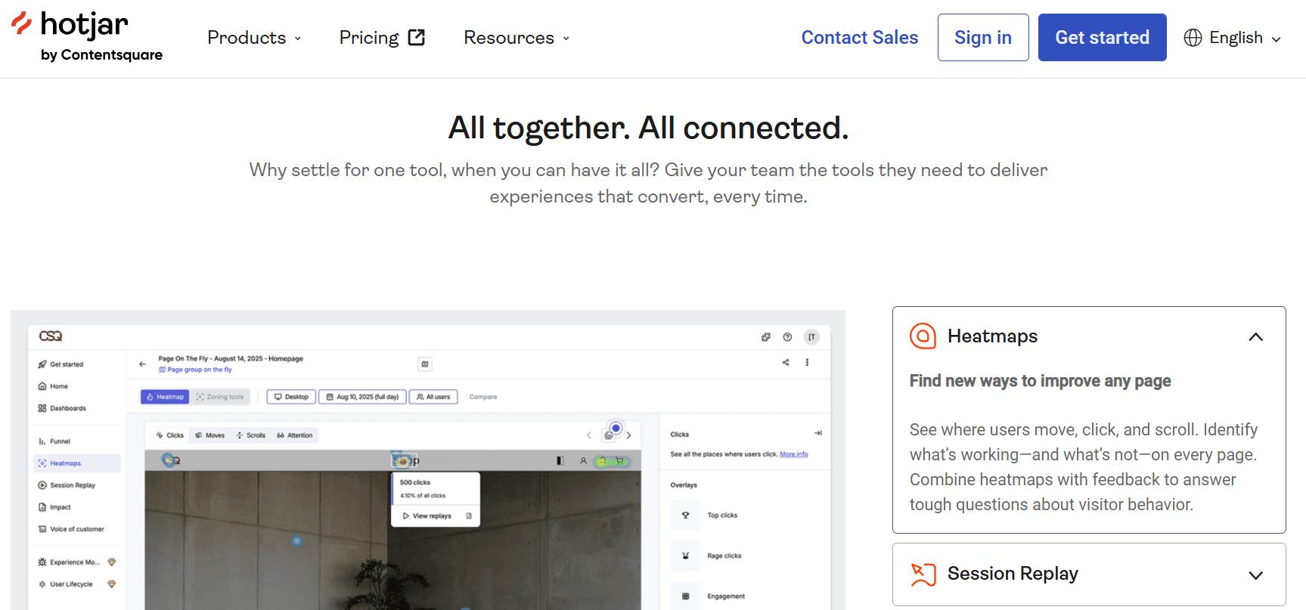Switch to the Moves heatmap tab
Viewport: 1306px width, 610px height.
tap(210, 435)
